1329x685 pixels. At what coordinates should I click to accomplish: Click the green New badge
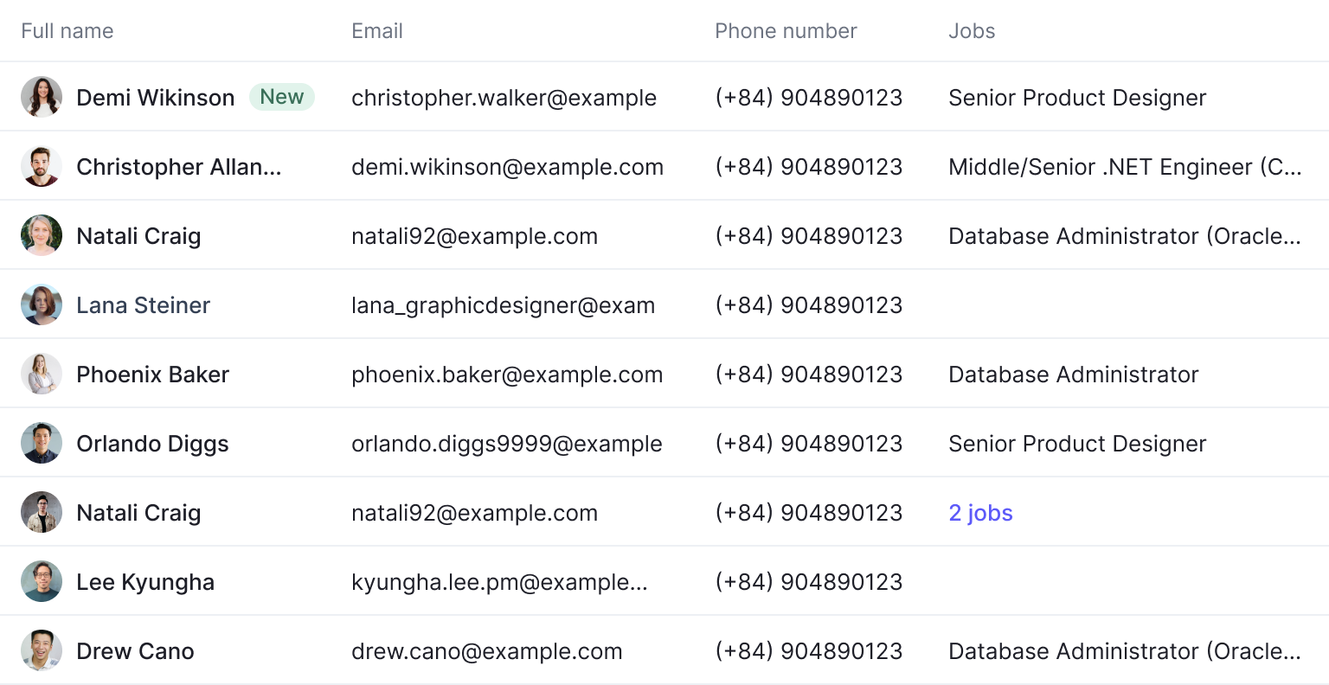282,97
